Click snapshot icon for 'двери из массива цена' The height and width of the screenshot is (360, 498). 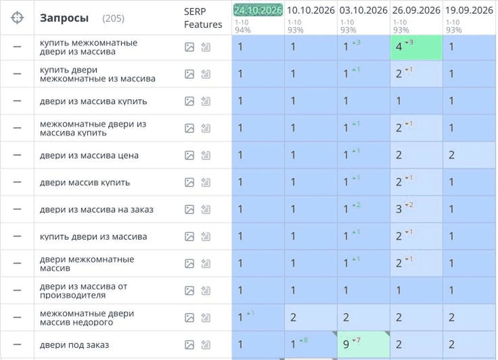pyautogui.click(x=206, y=155)
